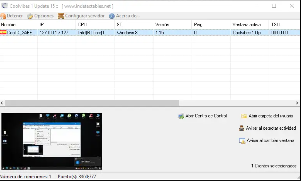301x181 pixels.
Task: Click the remote desktop preview thumbnail
Action: click(52, 141)
